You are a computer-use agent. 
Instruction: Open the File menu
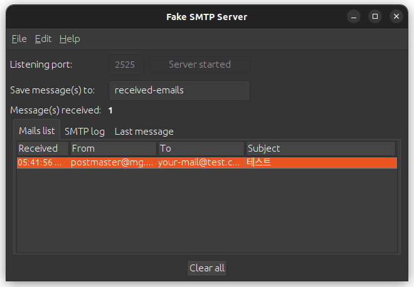click(19, 39)
